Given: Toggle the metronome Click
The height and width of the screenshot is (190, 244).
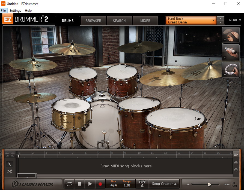Looking at the screenshot, I should click(142, 184).
